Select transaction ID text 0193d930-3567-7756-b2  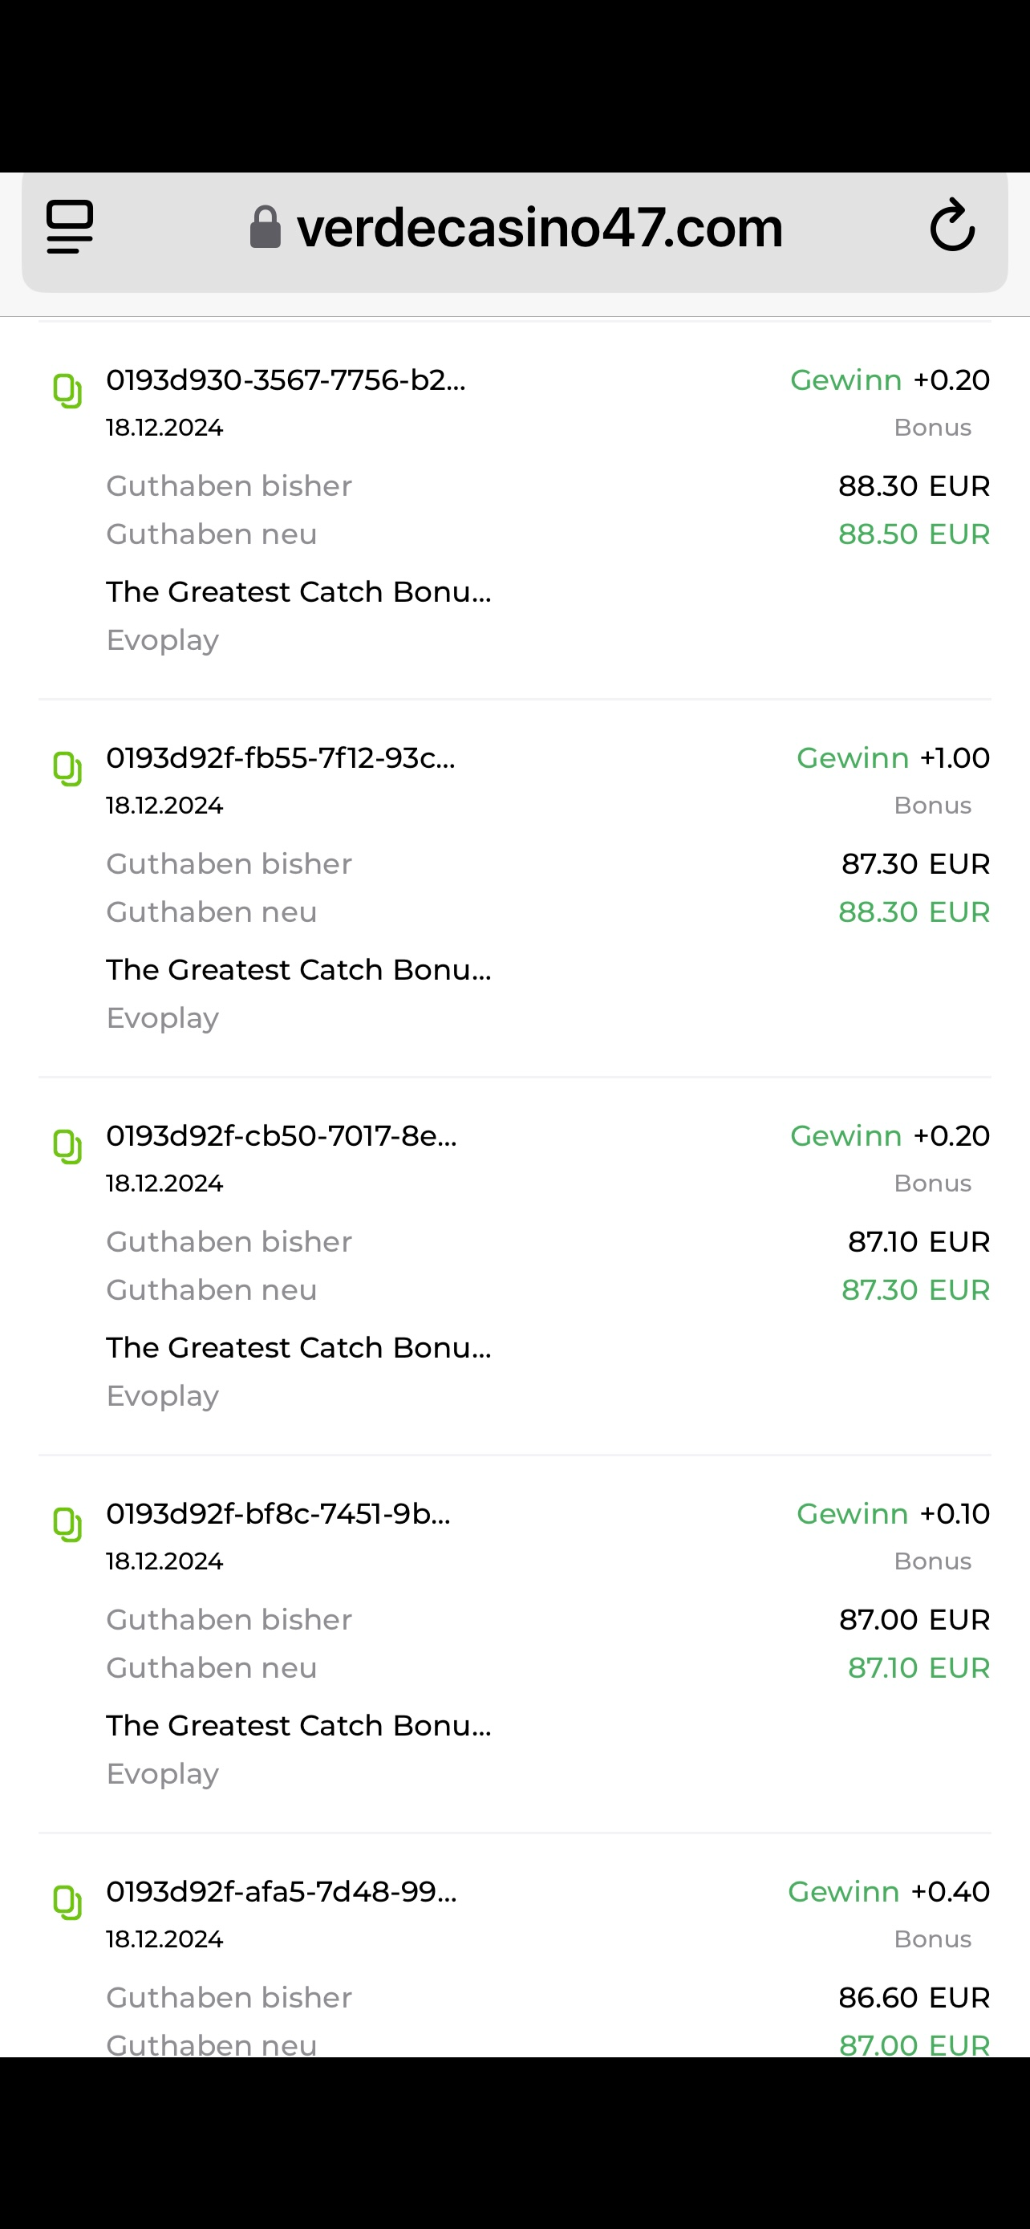(286, 381)
